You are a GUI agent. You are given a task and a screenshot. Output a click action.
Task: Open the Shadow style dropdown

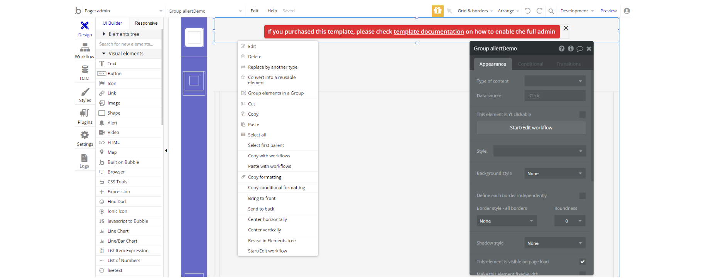(x=554, y=243)
